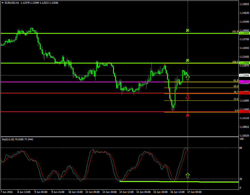Click the green 1.13949 price tag
Viewport: 250px width, 195px height.
pyautogui.click(x=244, y=33)
